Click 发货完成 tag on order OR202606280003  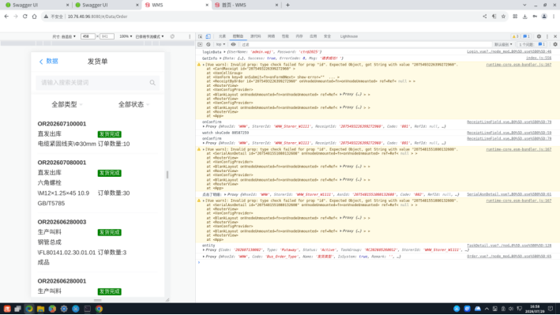[x=109, y=232]
